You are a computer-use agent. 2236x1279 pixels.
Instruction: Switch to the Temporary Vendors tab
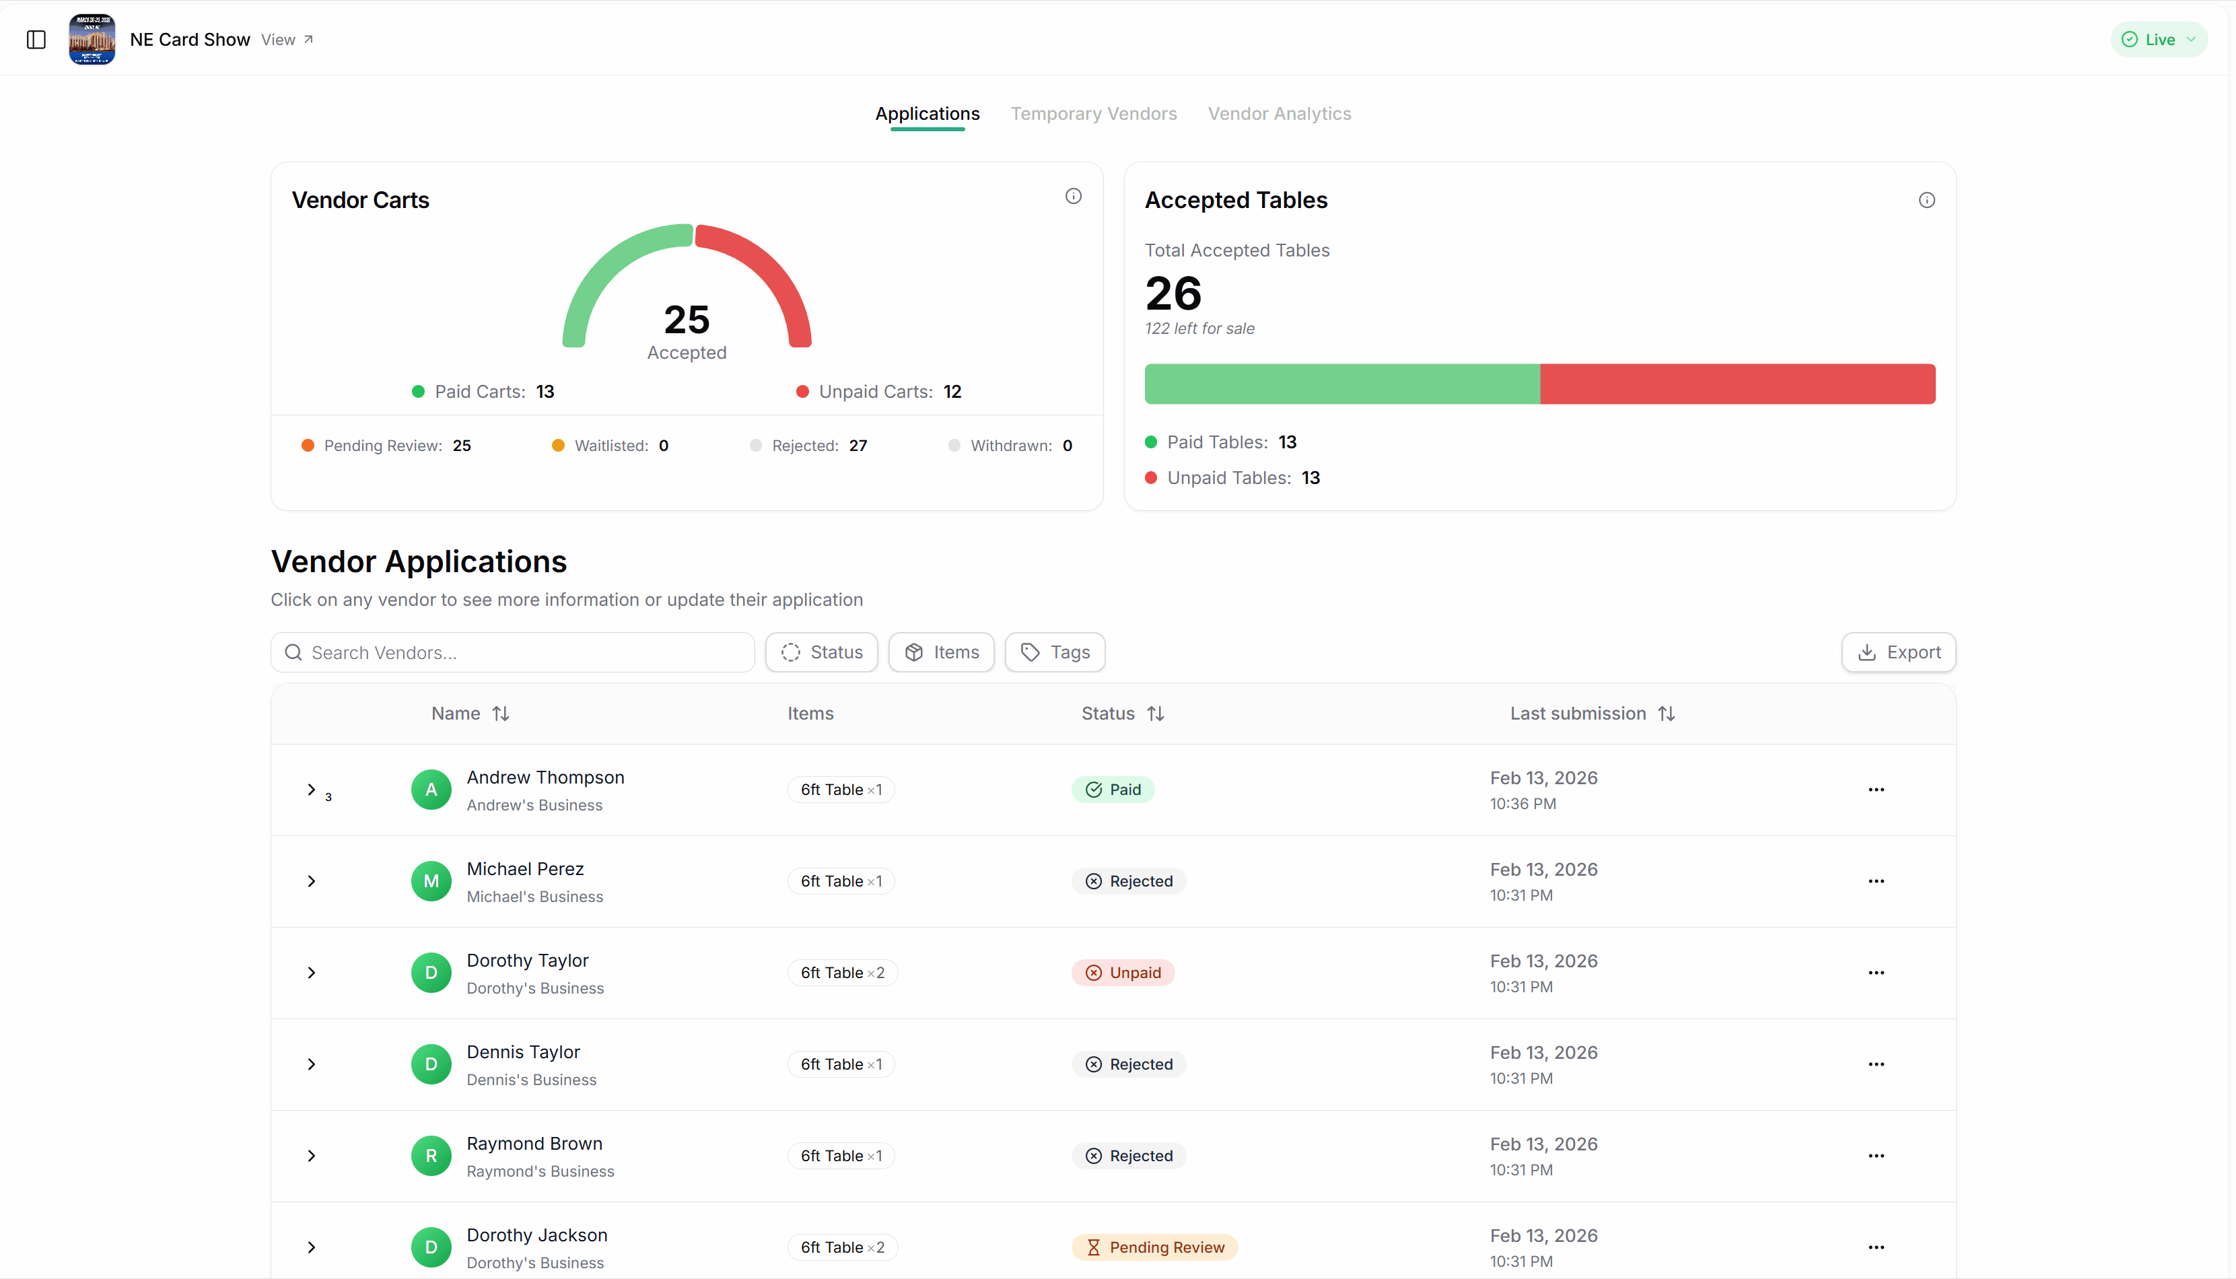tap(1092, 113)
